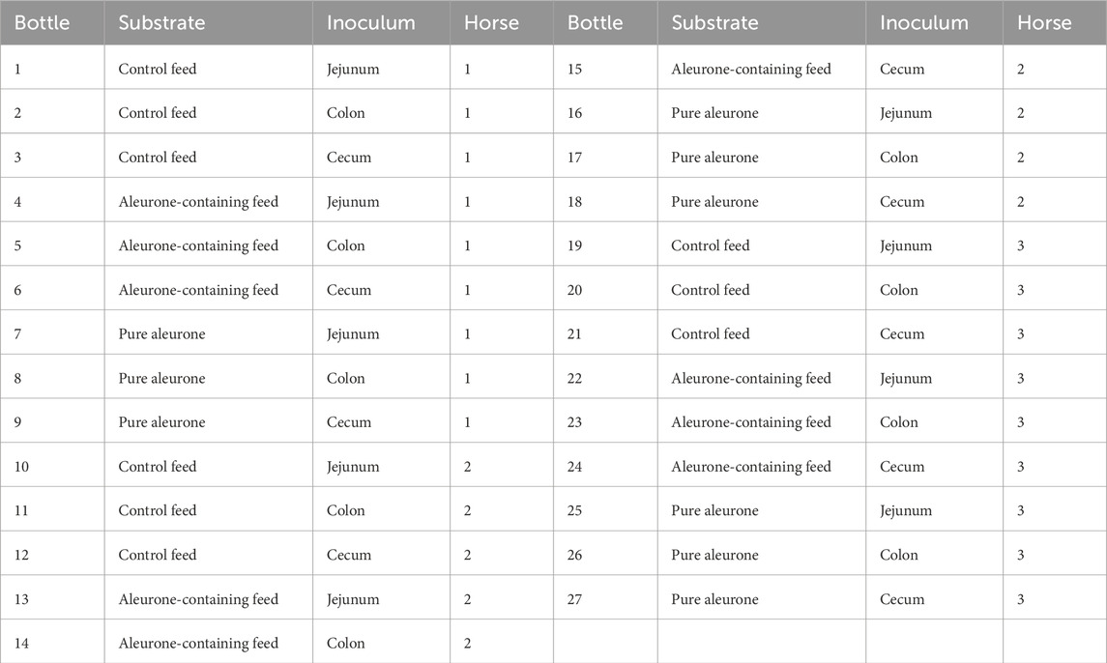
Task: Click the substrate cell for bottle 4
Action: [x=198, y=202]
